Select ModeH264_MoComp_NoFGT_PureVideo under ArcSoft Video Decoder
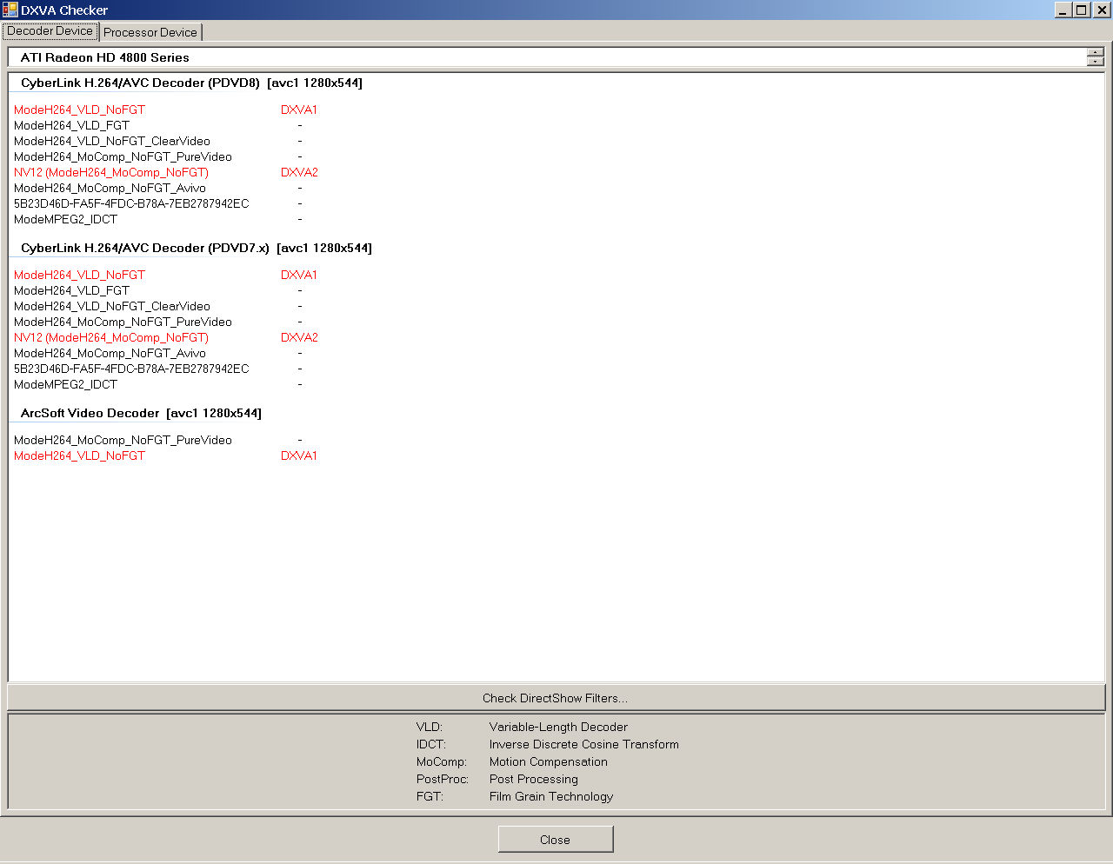 coord(123,440)
